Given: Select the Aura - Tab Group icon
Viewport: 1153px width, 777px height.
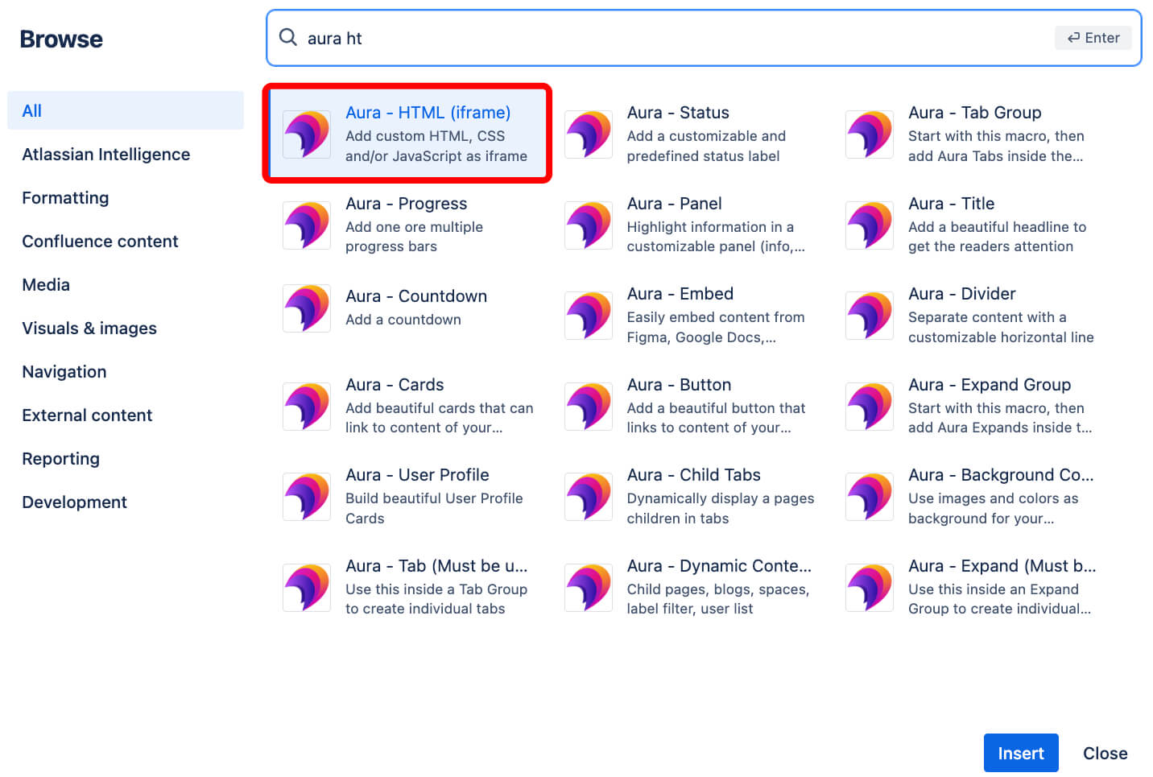Looking at the screenshot, I should (x=869, y=134).
